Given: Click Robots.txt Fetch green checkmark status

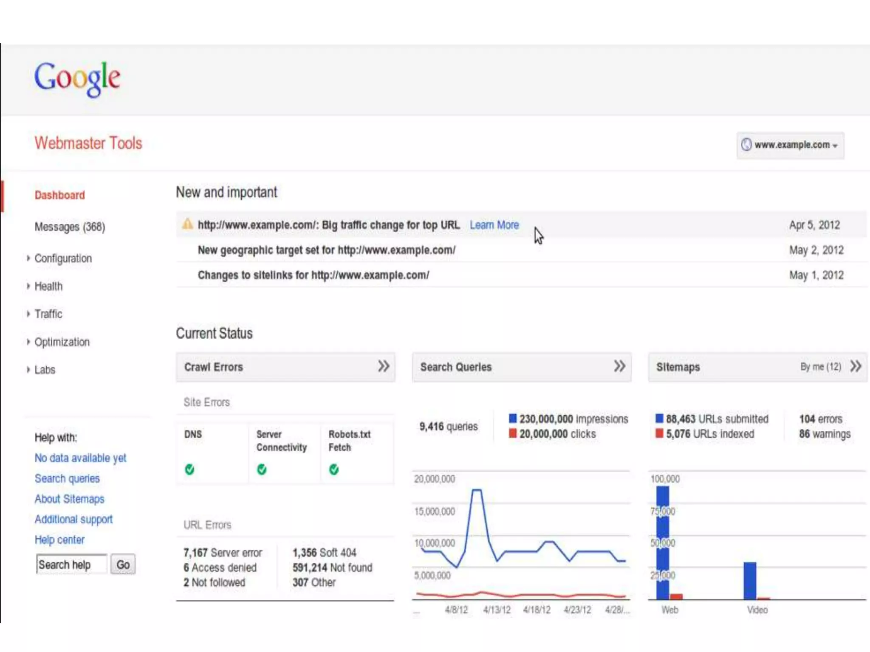Looking at the screenshot, I should 334,469.
